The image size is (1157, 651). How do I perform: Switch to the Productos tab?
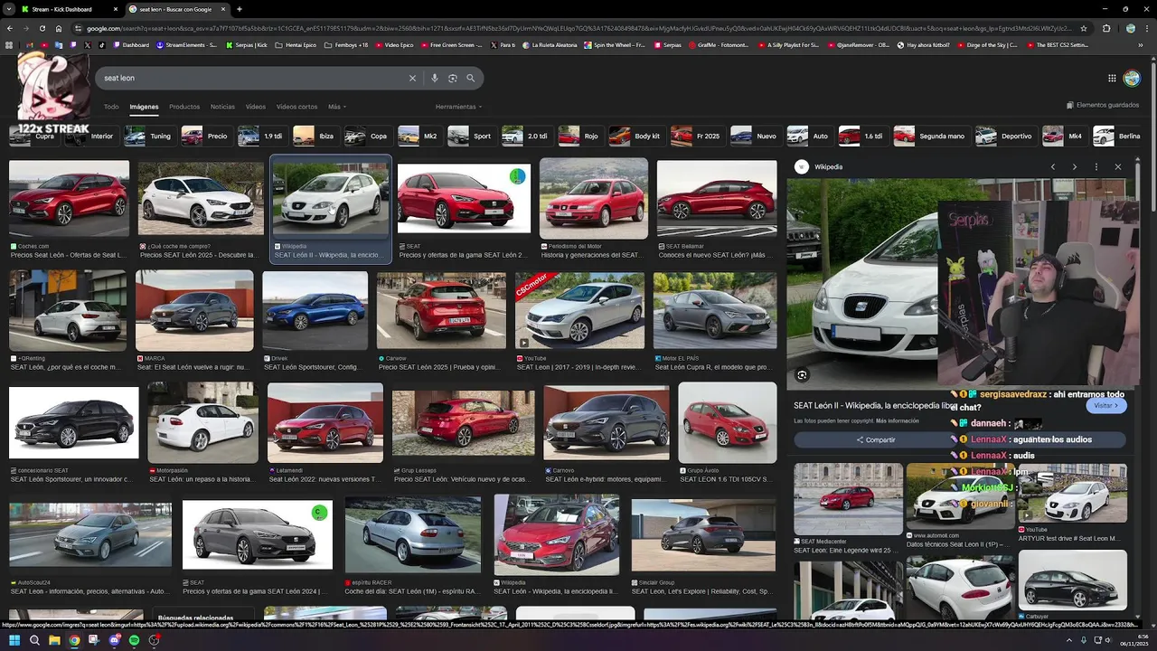click(x=184, y=107)
